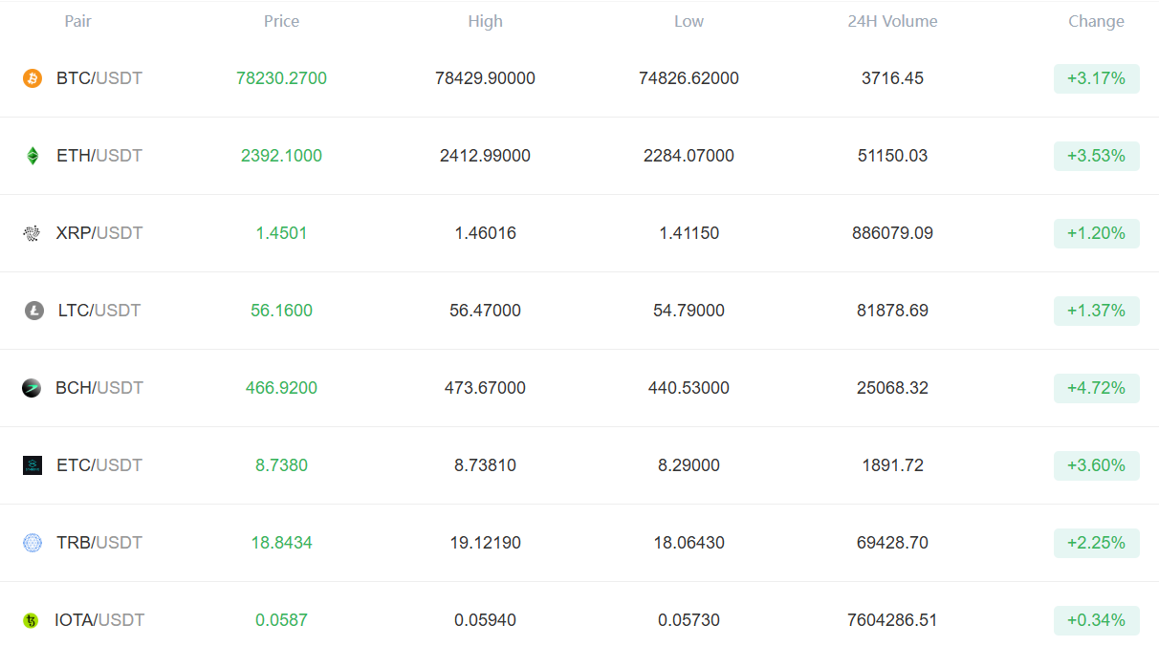This screenshot has height=668, width=1159.
Task: Click the TRB coin icon
Action: click(x=33, y=543)
